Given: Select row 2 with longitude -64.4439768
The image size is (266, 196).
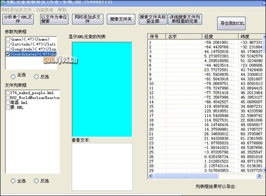Looking at the screenshot, I should [x=205, y=47].
